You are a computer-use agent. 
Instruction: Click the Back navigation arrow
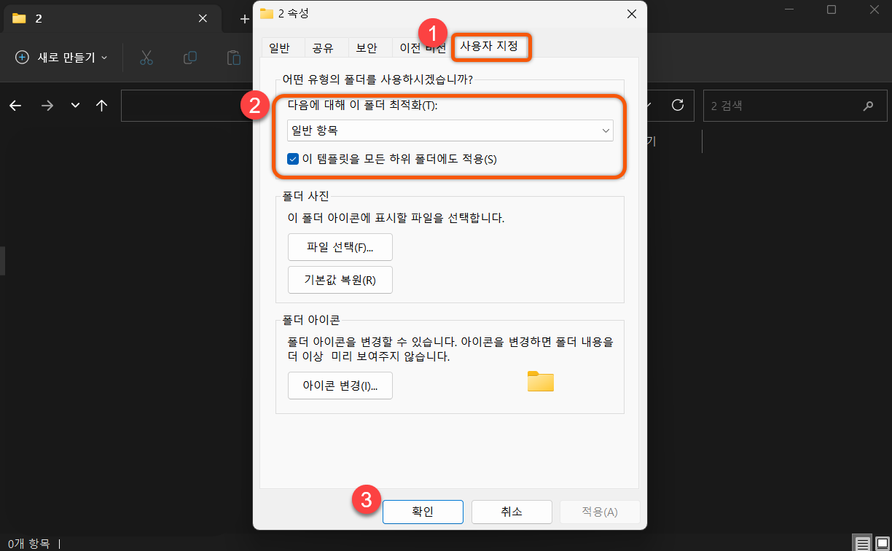(15, 105)
